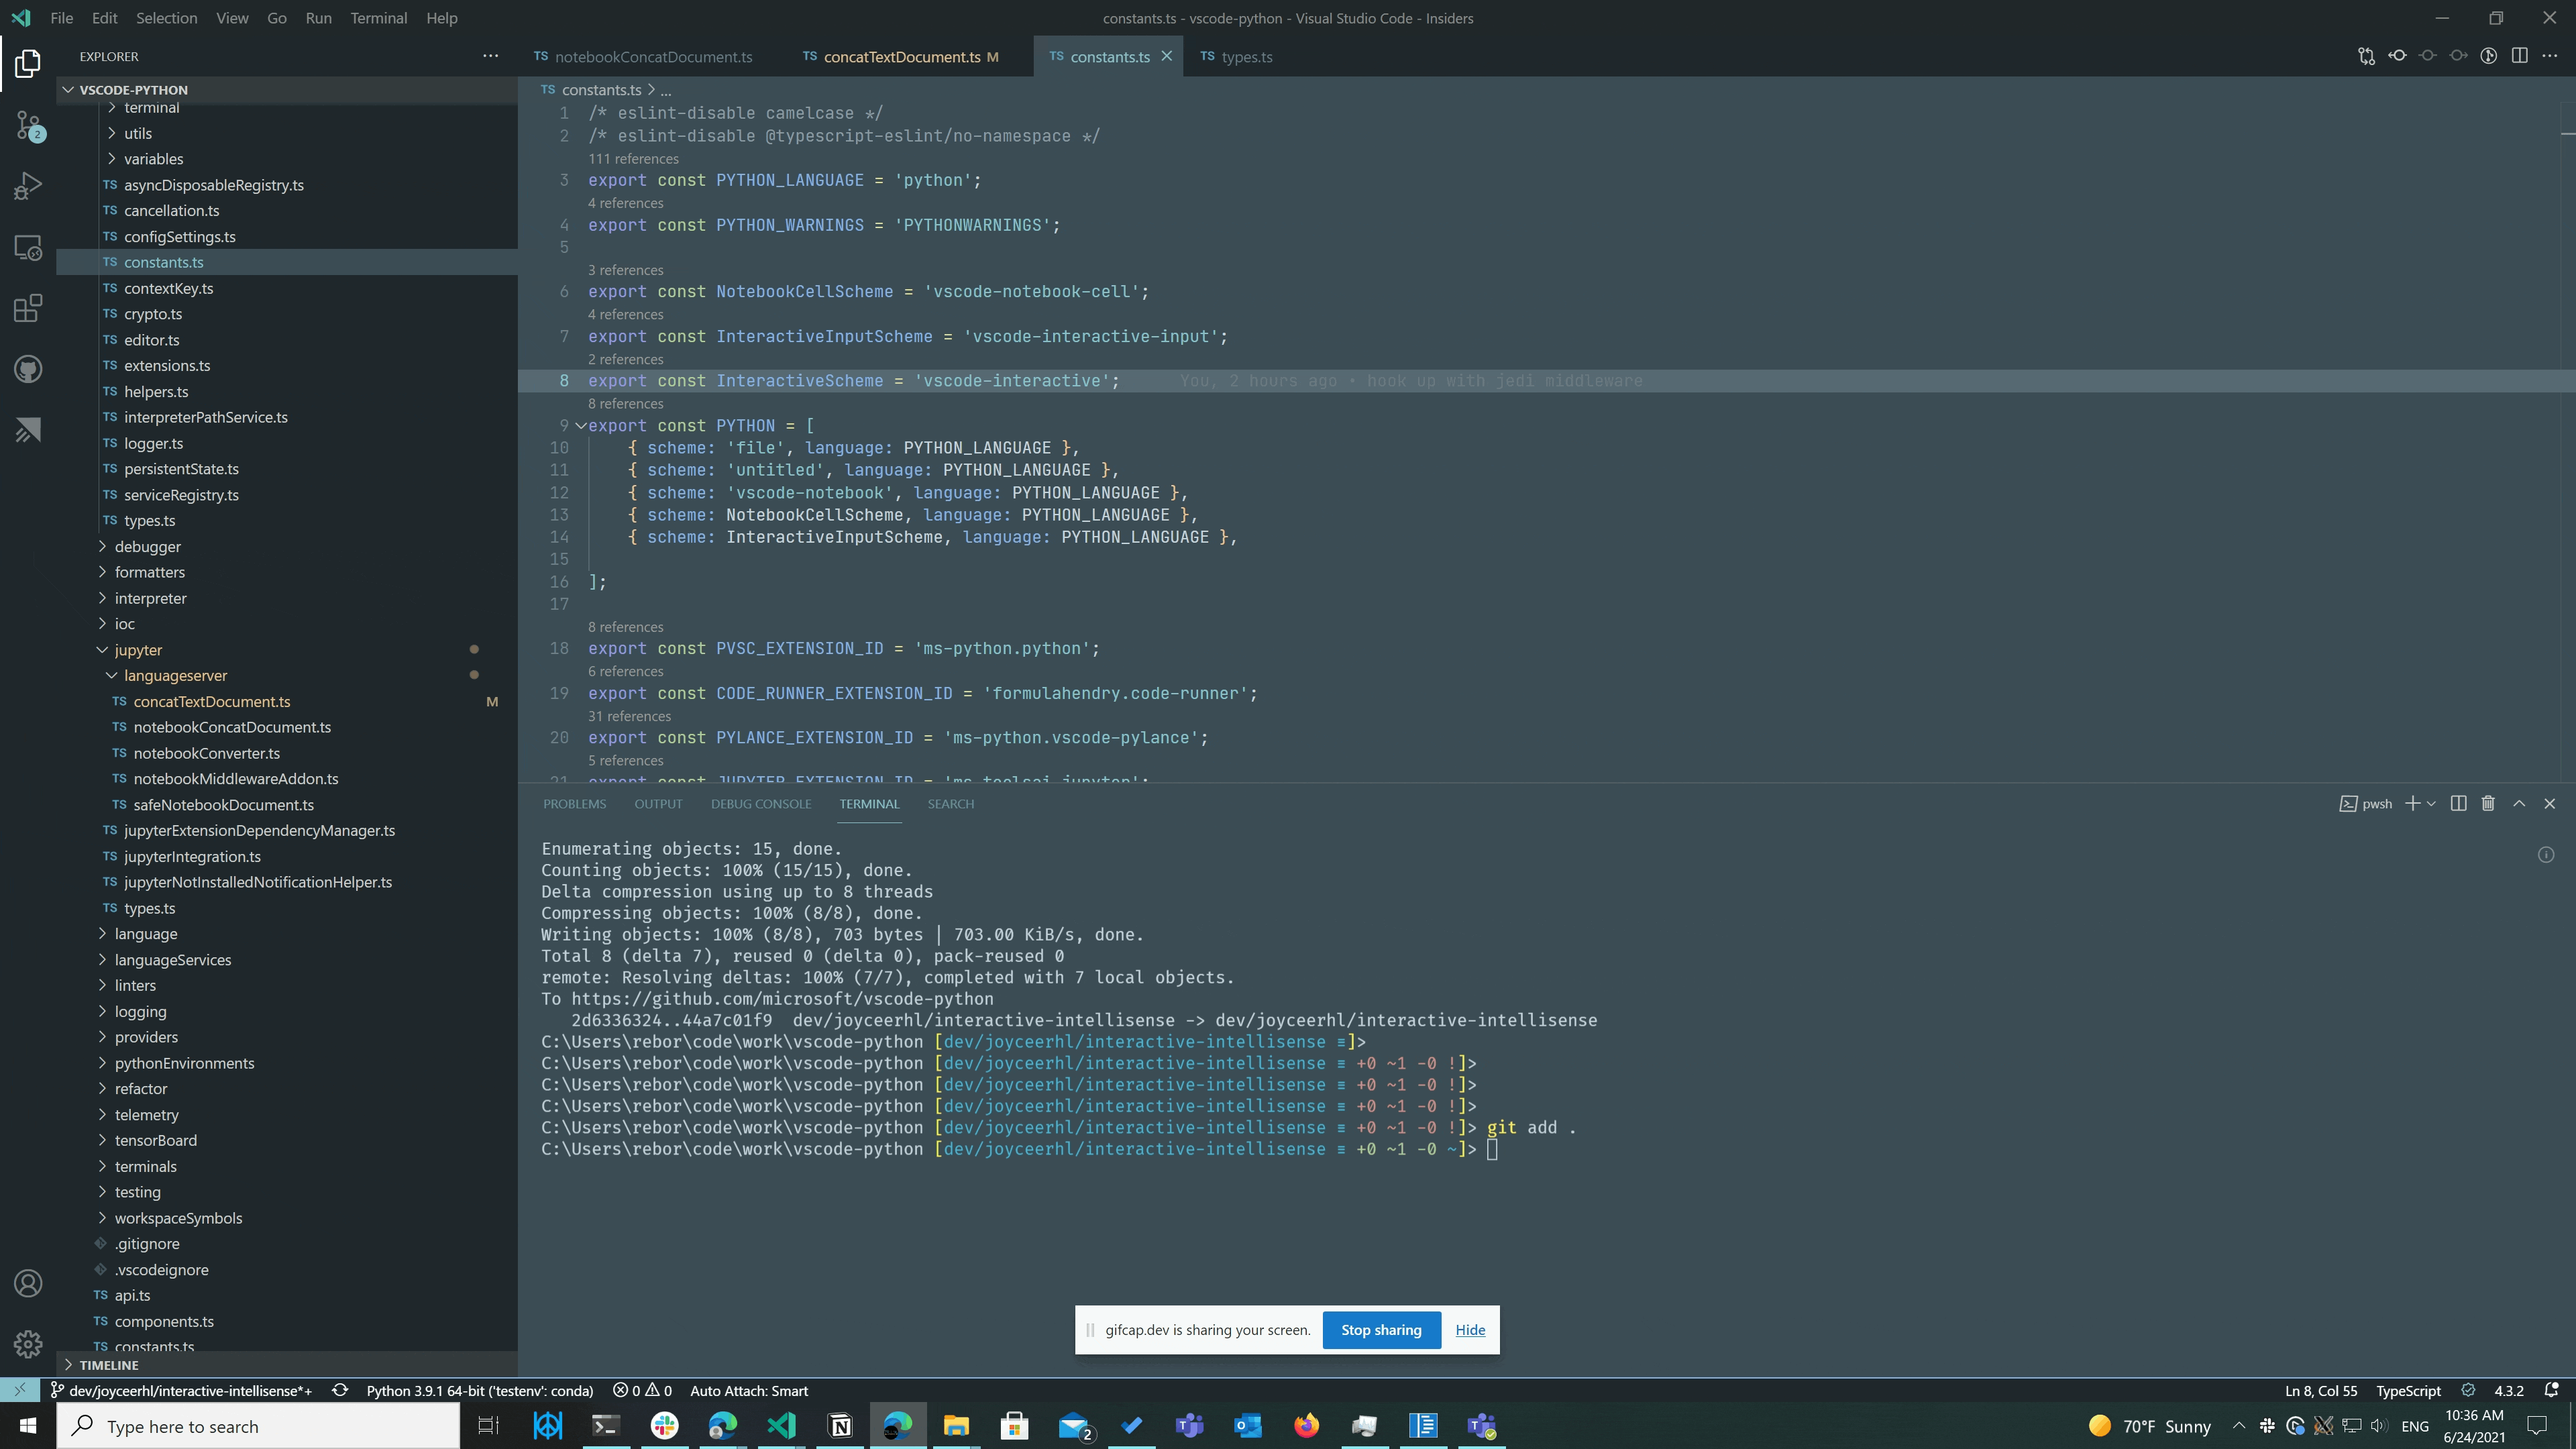
Task: Open the Run and Debug view
Action: click(x=27, y=185)
